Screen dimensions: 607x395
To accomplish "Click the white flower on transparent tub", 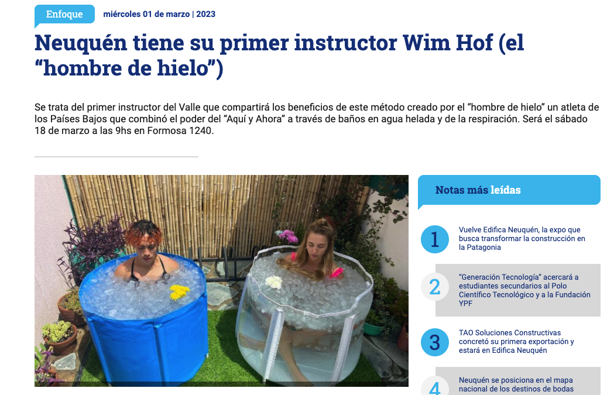I will (x=274, y=281).
